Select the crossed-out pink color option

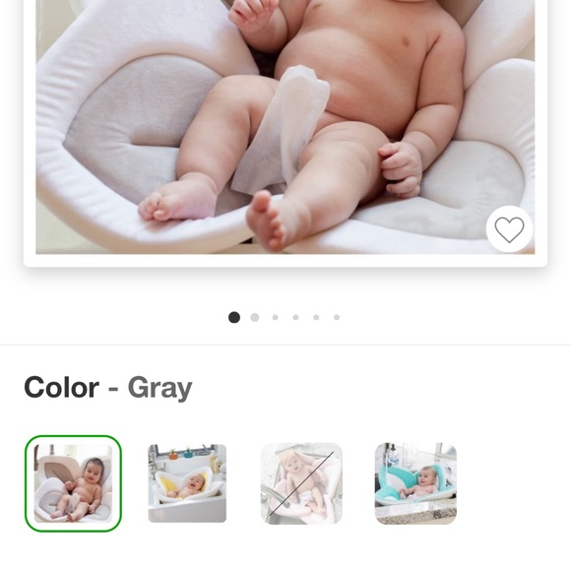[301, 483]
